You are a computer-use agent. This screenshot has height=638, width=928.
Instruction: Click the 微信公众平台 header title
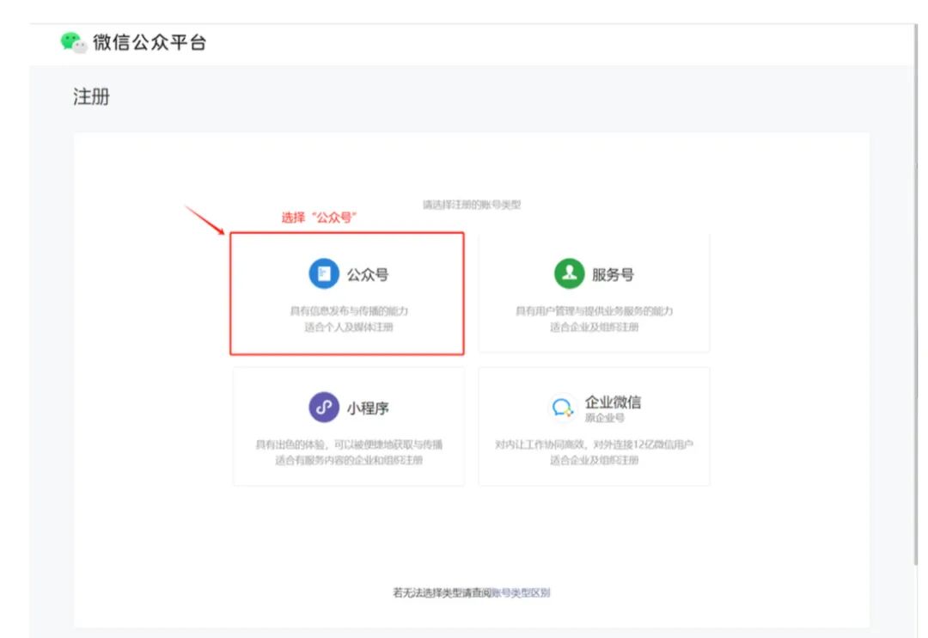[150, 43]
